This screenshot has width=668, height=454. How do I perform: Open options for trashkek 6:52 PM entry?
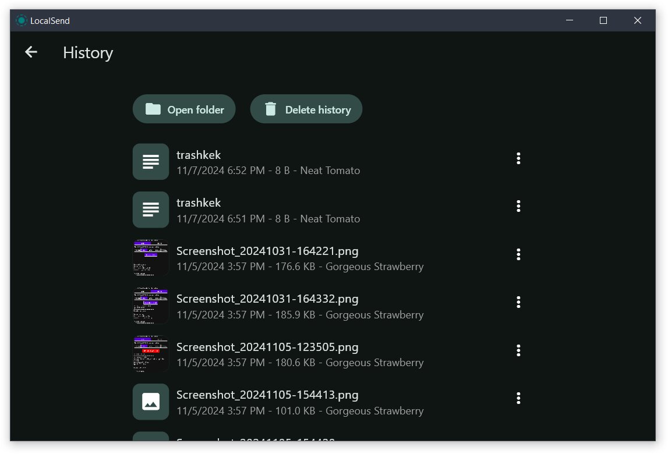tap(518, 158)
